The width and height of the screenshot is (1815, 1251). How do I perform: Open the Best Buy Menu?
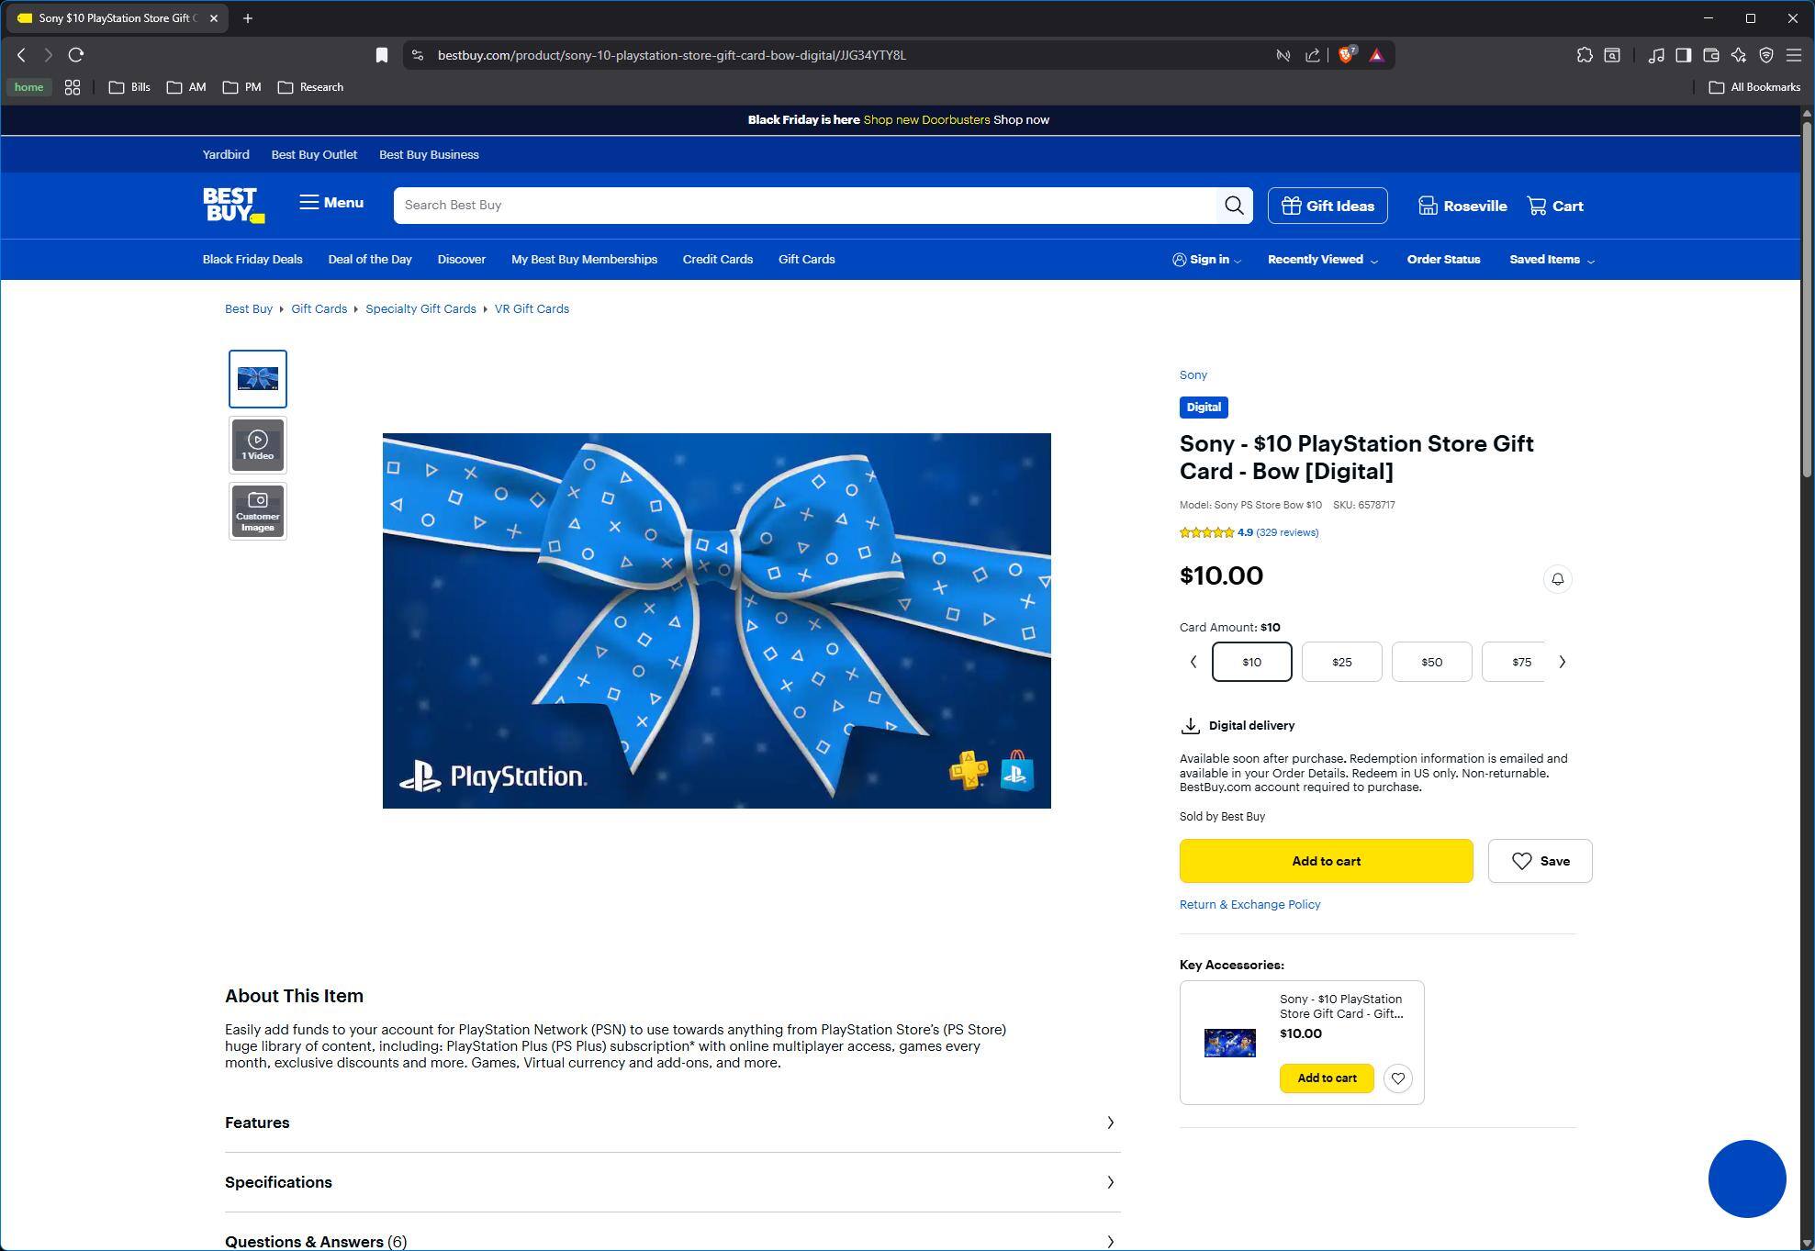click(x=331, y=203)
